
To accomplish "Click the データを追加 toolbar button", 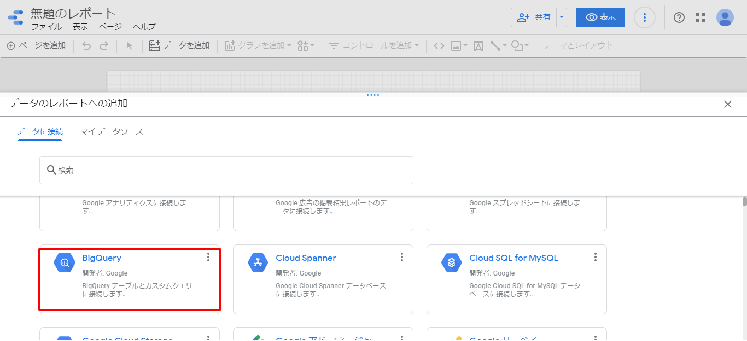I will 179,46.
